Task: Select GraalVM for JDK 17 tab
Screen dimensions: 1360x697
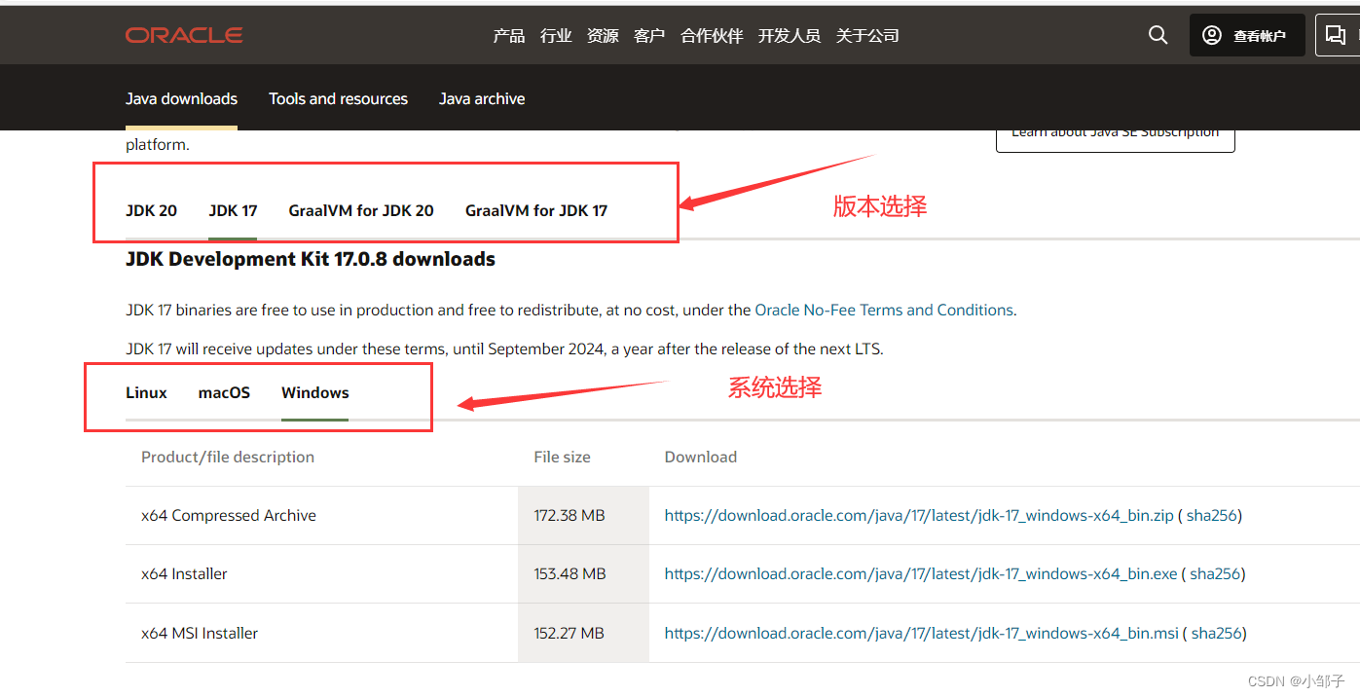Action: 536,210
